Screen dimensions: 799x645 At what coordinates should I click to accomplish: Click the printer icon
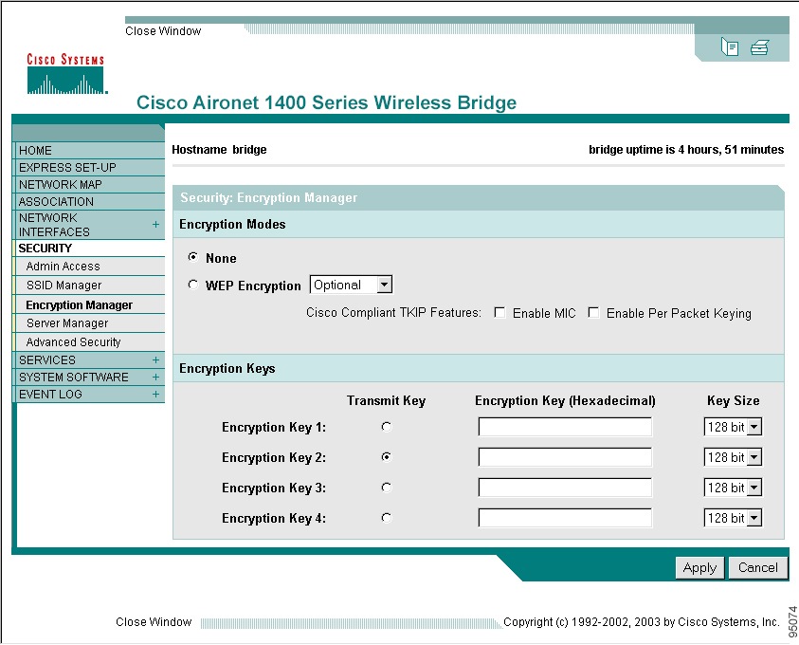click(x=759, y=47)
